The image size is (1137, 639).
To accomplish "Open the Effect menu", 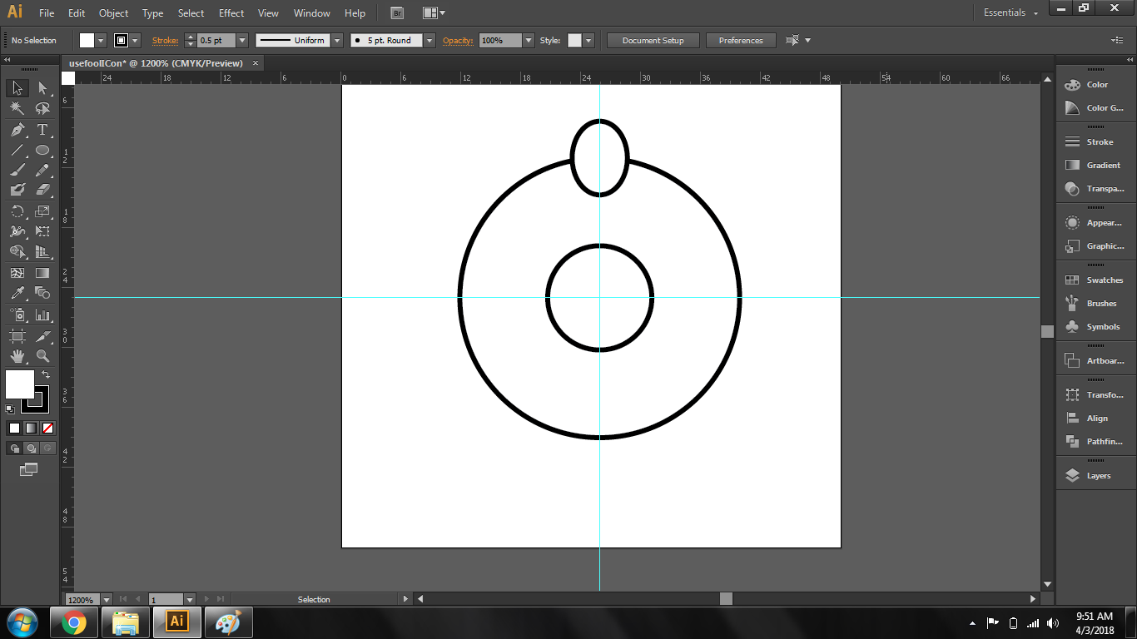I will 231,13.
